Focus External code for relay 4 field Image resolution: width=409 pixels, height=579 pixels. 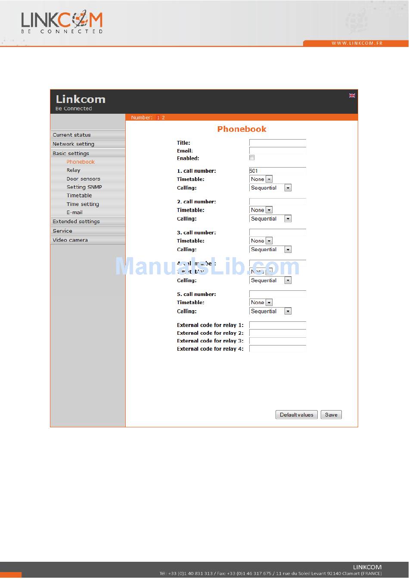click(x=278, y=349)
